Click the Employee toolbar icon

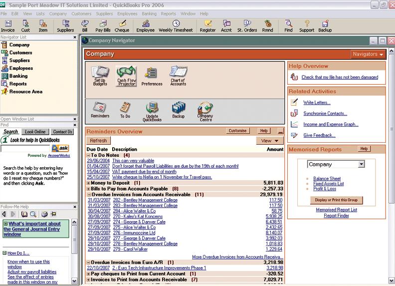[x=145, y=26]
